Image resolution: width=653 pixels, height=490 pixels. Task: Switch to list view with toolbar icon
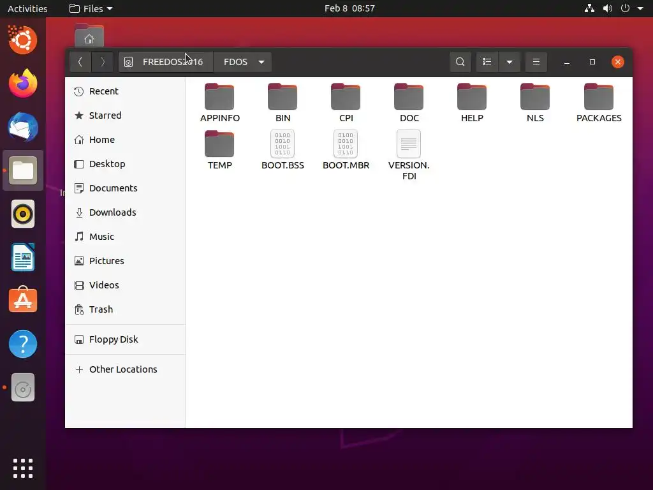point(487,62)
